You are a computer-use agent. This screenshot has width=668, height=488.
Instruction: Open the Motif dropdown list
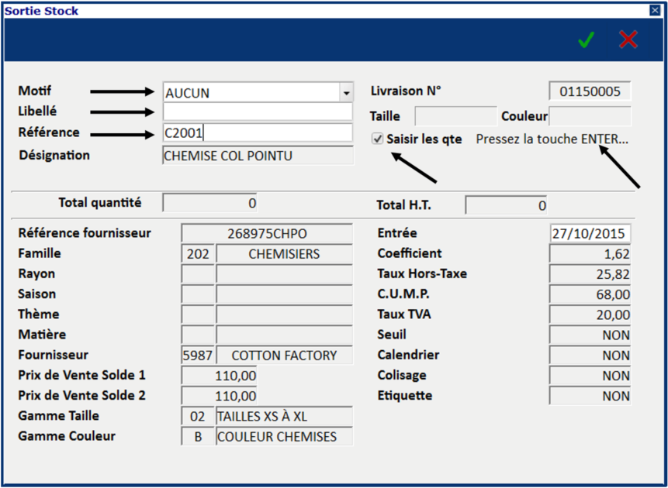(x=345, y=93)
